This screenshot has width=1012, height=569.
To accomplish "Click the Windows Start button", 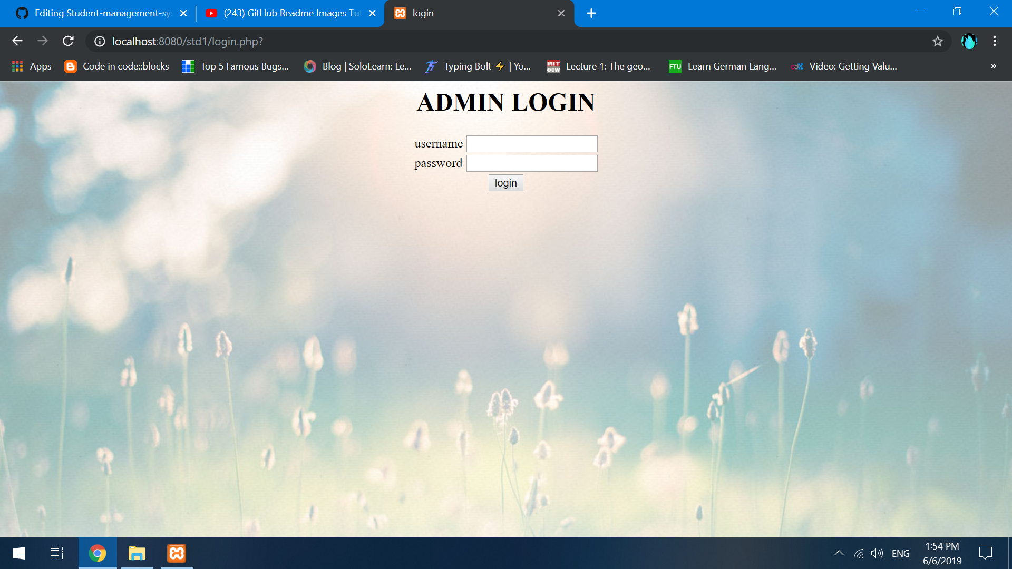I will point(17,553).
